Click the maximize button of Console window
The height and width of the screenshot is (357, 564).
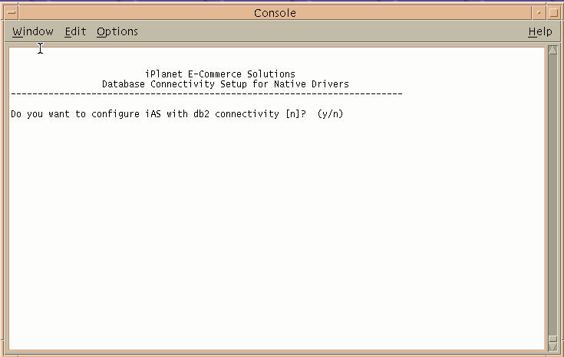pos(554,13)
